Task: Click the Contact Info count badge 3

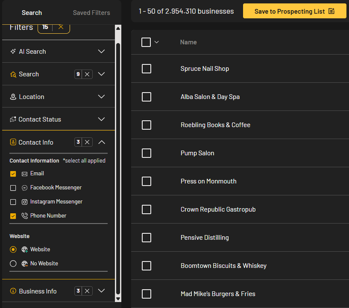Action: tap(78, 142)
